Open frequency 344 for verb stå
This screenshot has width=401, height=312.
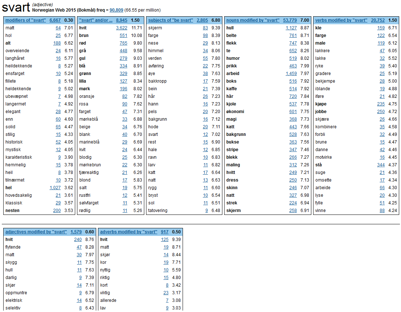(x=381, y=165)
